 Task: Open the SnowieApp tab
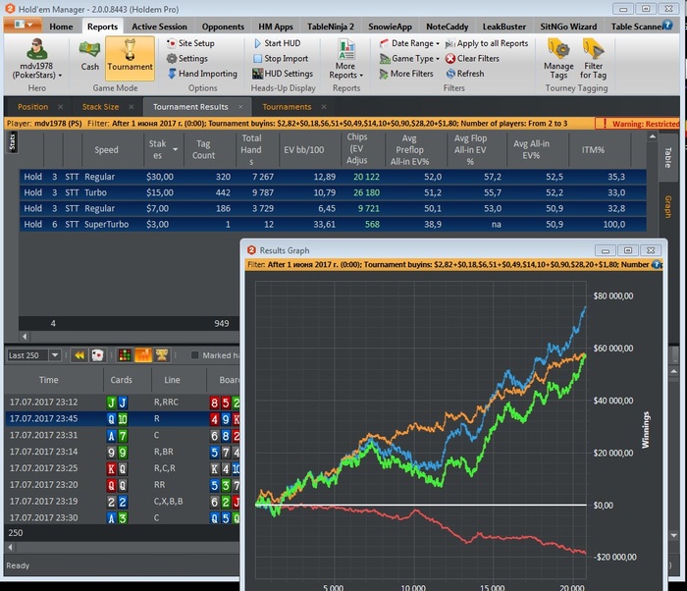point(390,27)
